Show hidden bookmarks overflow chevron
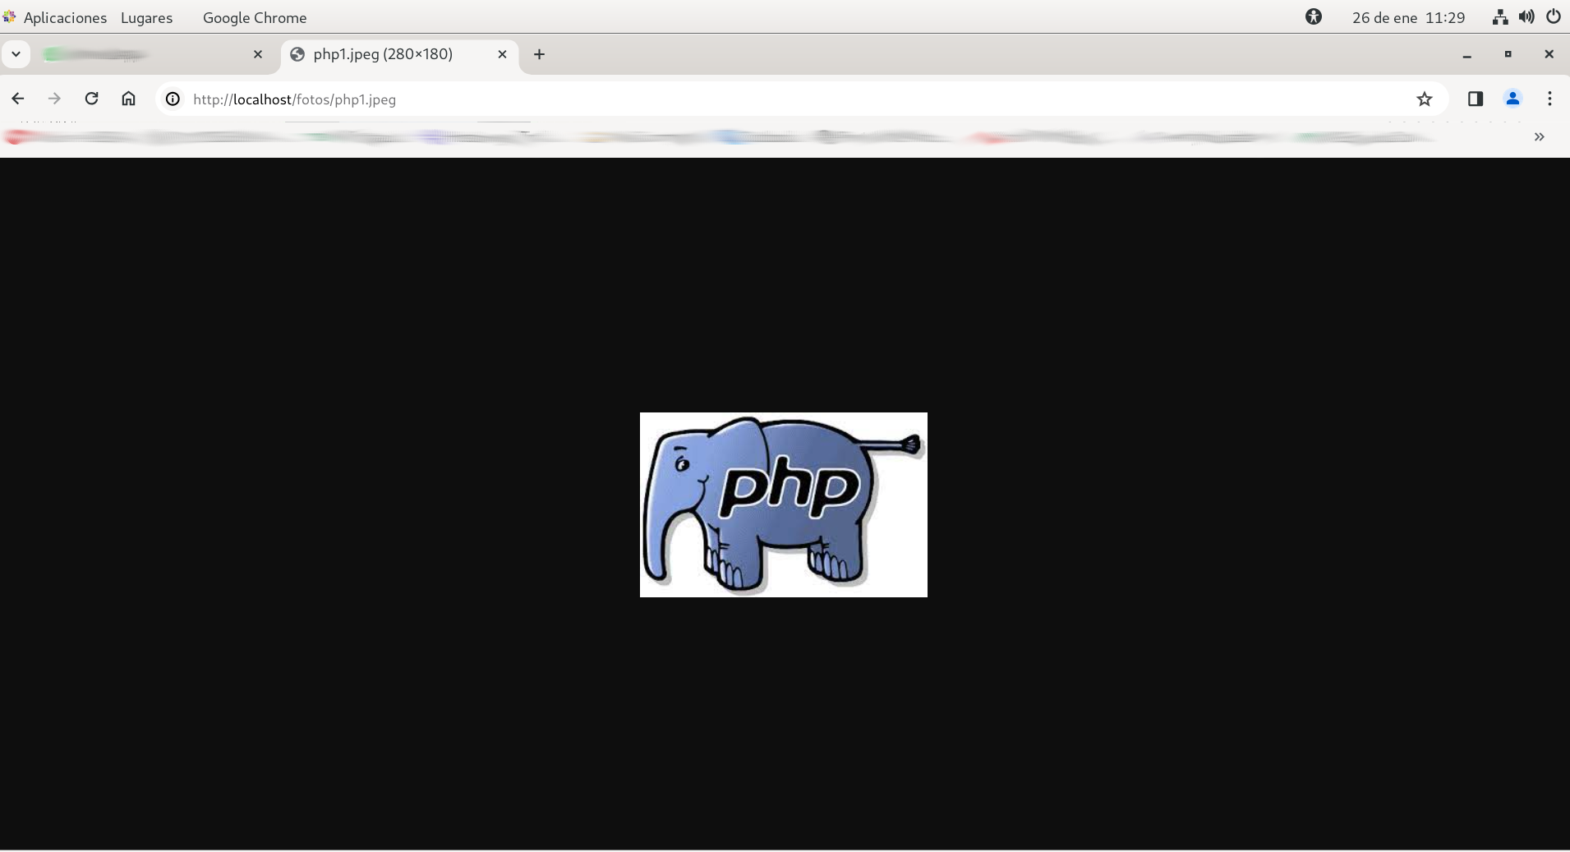1570x852 pixels. pos(1539,137)
